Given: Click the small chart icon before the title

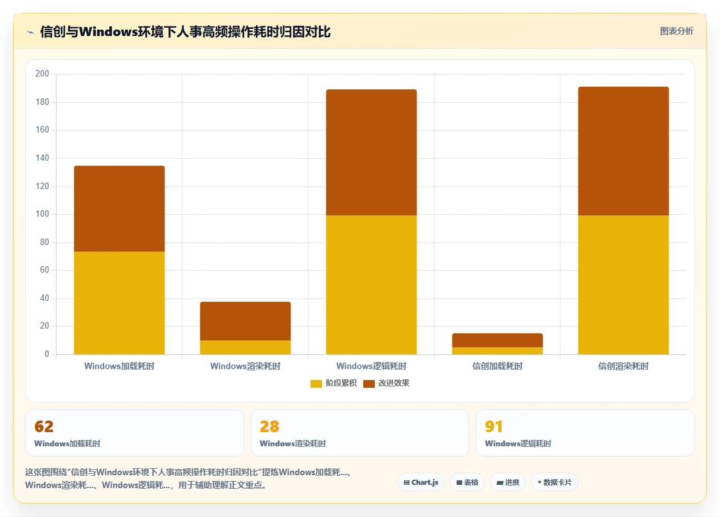Looking at the screenshot, I should pyautogui.click(x=31, y=32).
